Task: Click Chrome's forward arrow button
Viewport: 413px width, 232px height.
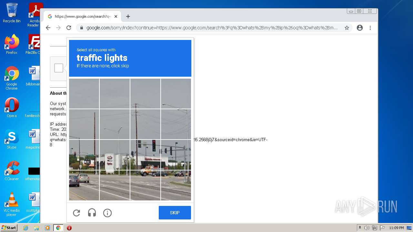Action: point(58,28)
